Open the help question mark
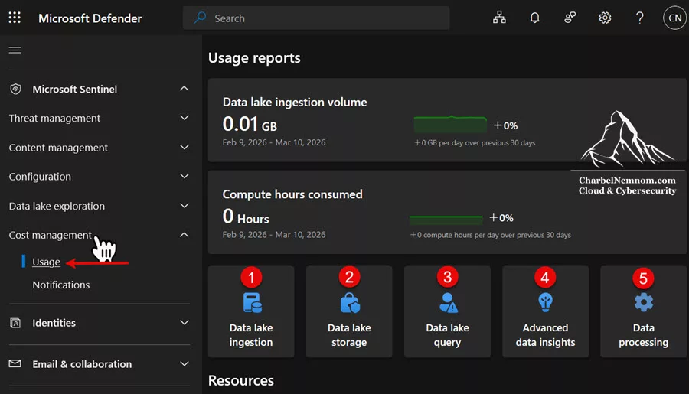 pyautogui.click(x=640, y=18)
